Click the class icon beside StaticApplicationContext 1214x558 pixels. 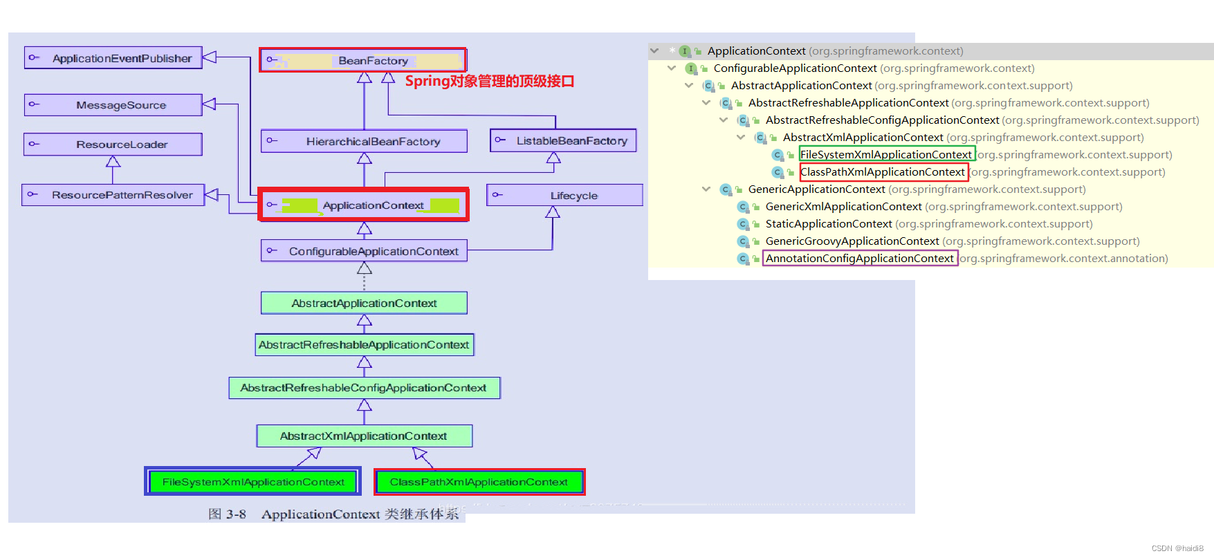(x=743, y=224)
